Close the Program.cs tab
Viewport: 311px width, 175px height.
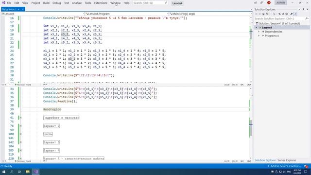tap(23, 9)
